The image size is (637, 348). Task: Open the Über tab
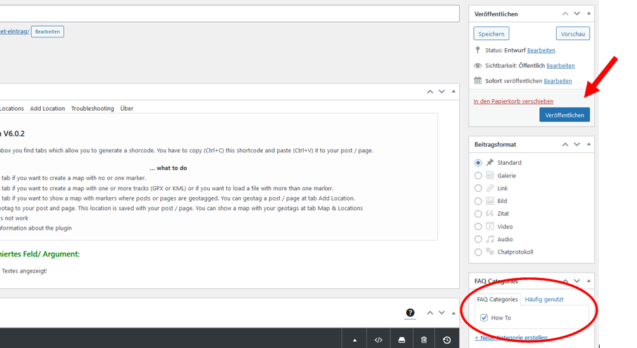point(127,109)
